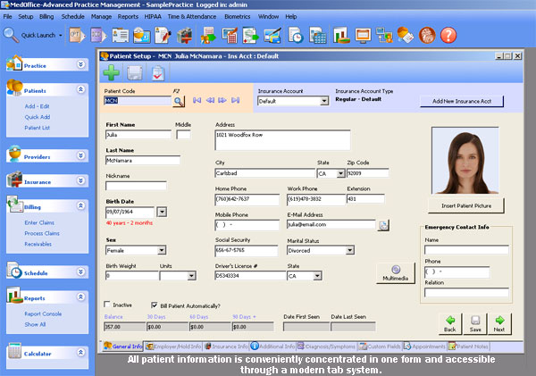The image size is (536, 376).
Task: Switch to the Insurance Info tab
Action: pos(225,345)
